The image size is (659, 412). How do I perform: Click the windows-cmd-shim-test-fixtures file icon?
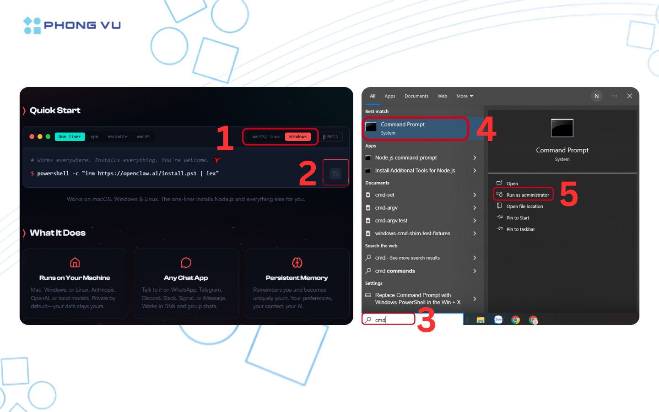[x=368, y=233]
